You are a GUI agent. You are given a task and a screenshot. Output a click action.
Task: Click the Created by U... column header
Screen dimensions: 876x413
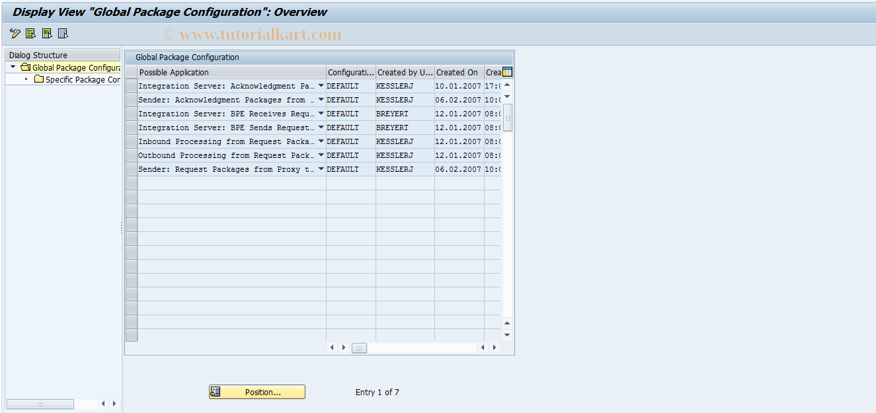click(405, 73)
